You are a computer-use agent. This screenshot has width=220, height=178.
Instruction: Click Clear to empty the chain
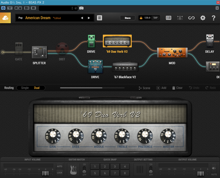(x=177, y=88)
